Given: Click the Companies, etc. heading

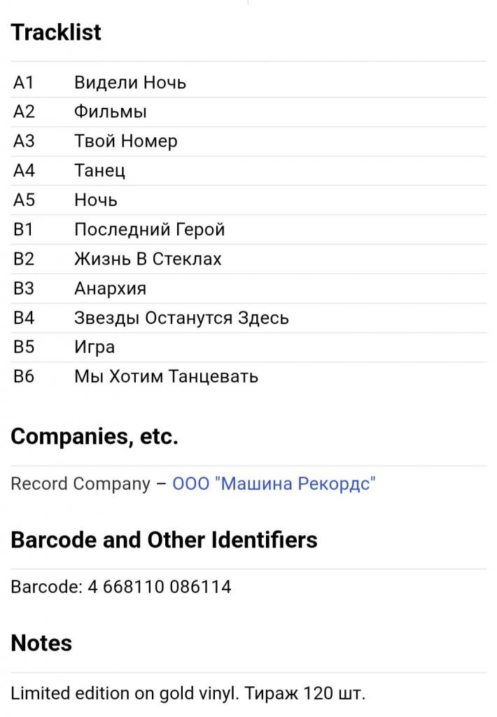Looking at the screenshot, I should (94, 436).
